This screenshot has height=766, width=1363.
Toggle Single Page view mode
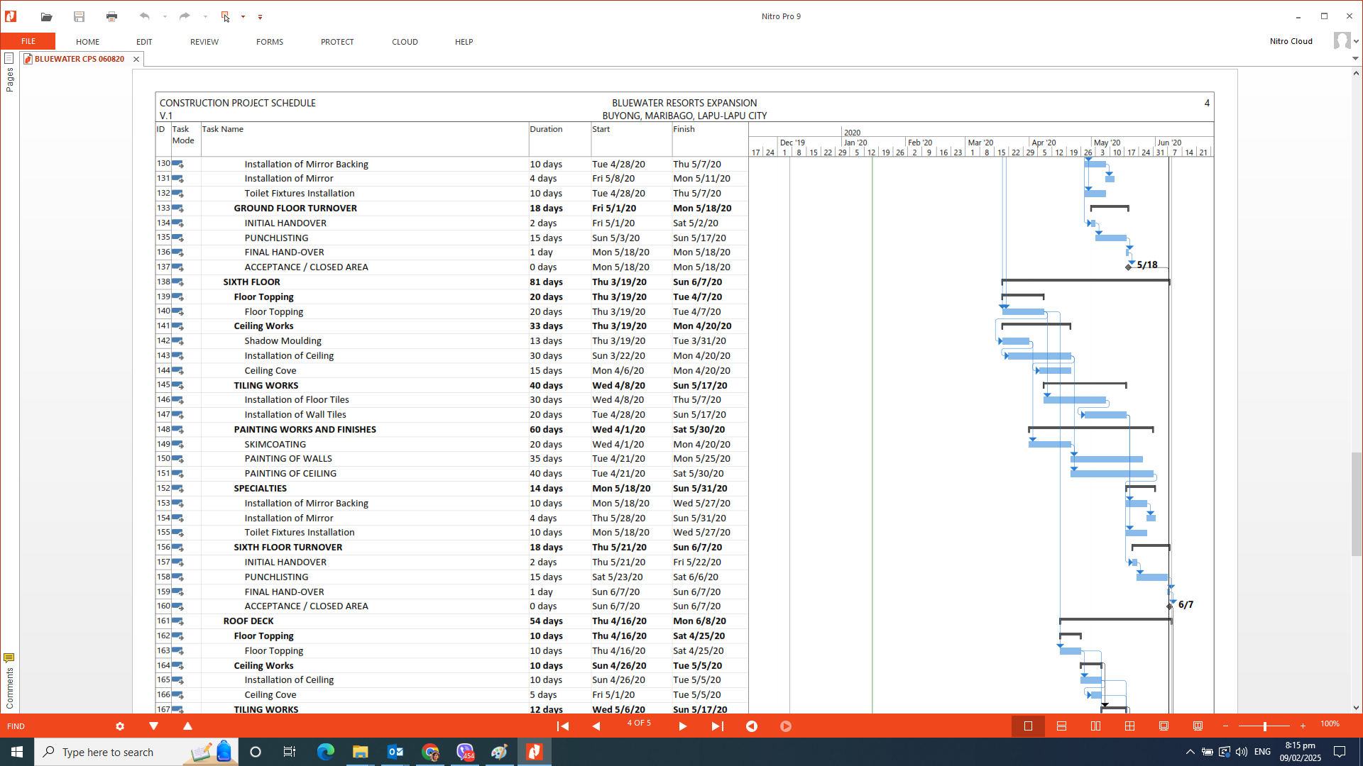pos(1028,726)
